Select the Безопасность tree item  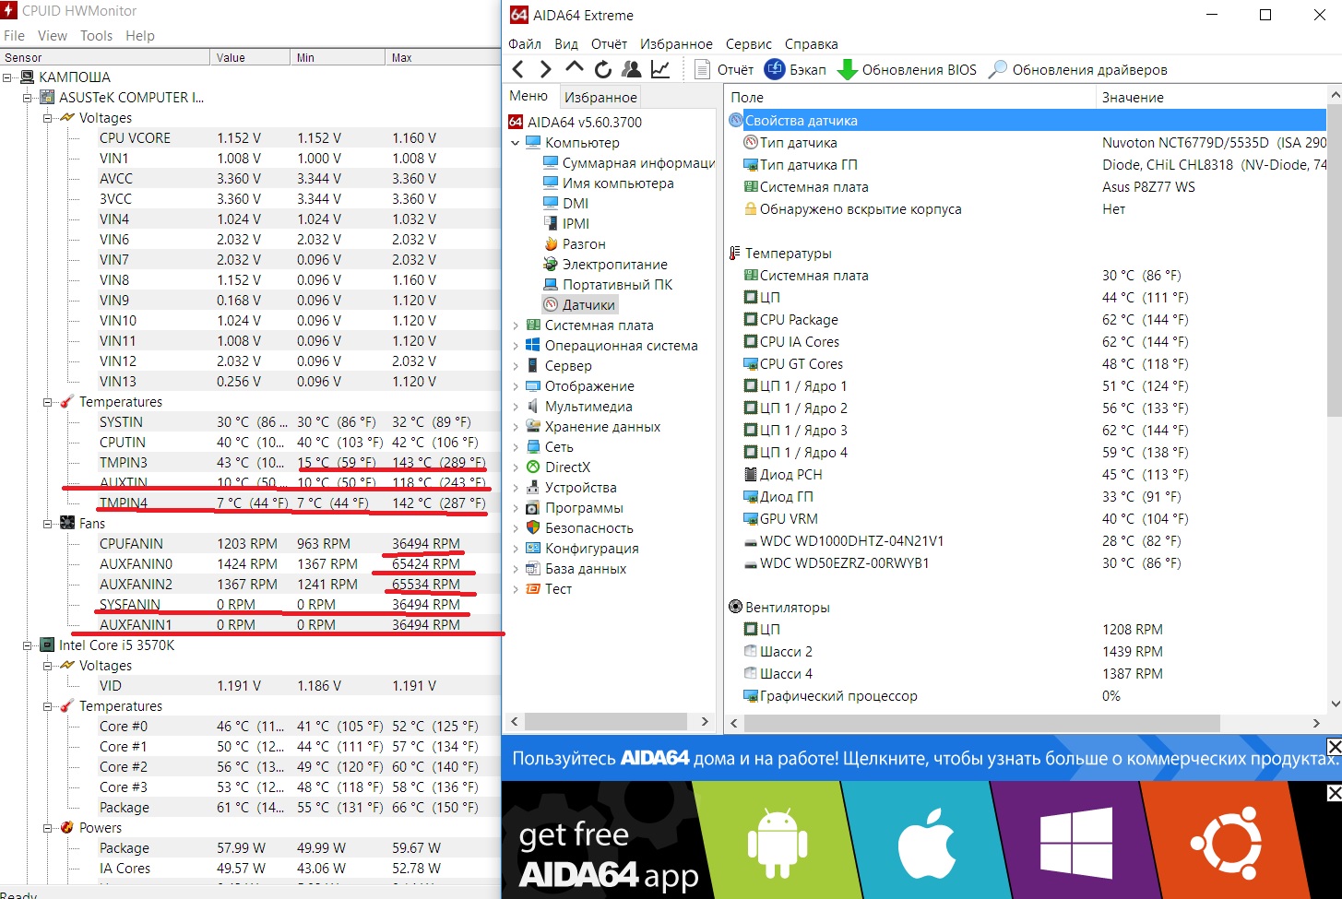tap(588, 528)
